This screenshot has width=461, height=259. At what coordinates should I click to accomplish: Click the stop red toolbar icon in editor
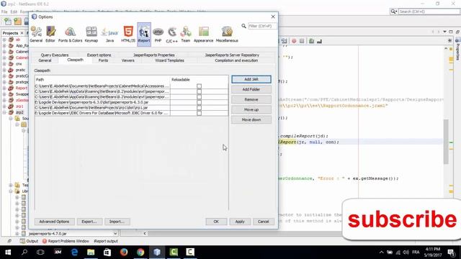pyautogui.click(x=294, y=41)
